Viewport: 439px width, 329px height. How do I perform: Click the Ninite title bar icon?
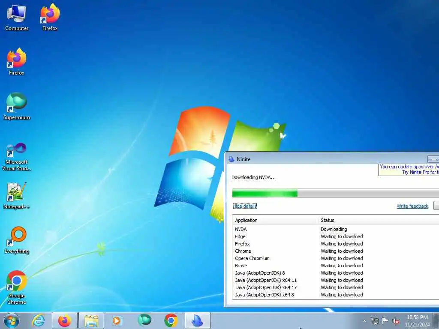click(231, 159)
